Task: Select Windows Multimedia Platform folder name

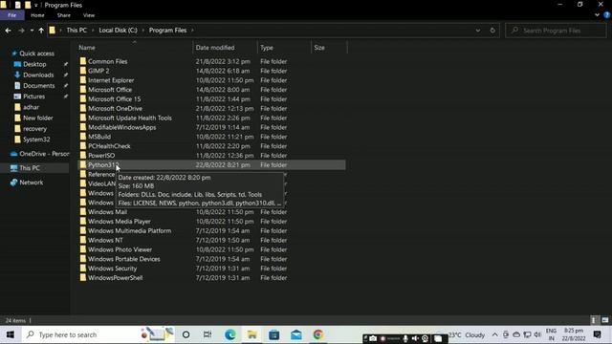Action: [x=130, y=230]
